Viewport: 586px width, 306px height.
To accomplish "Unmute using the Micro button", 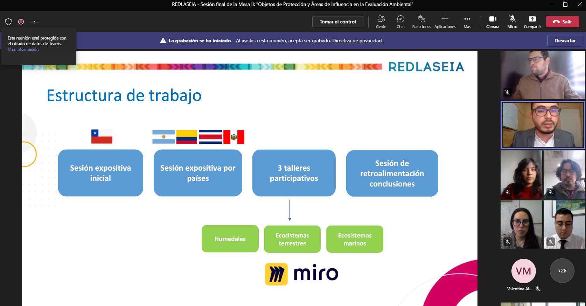I will [x=512, y=22].
